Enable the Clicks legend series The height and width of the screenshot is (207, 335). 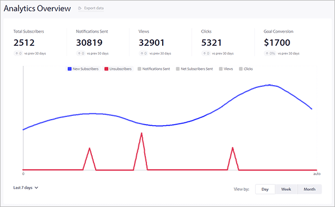tap(246, 69)
